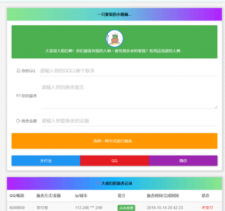
Task: Click the 状态 column header
Action: [x=205, y=196]
